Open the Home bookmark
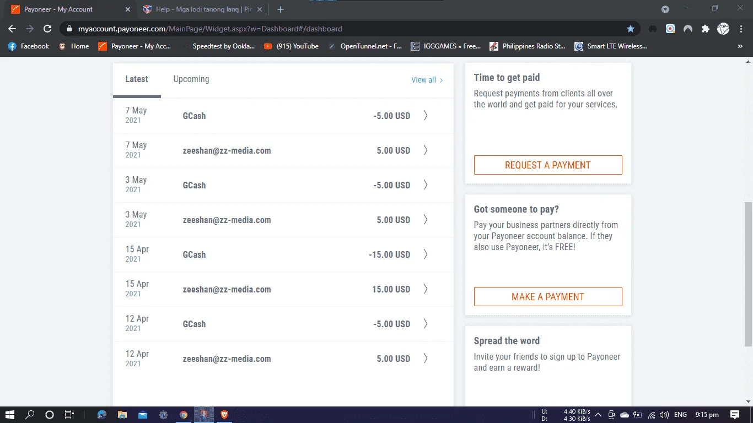This screenshot has width=753, height=423. tap(74, 46)
